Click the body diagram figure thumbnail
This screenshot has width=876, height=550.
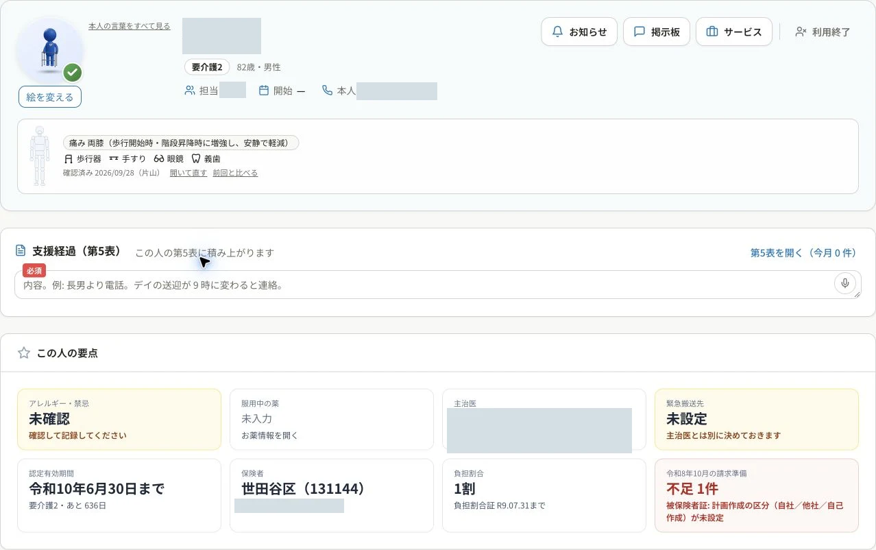[x=40, y=156]
